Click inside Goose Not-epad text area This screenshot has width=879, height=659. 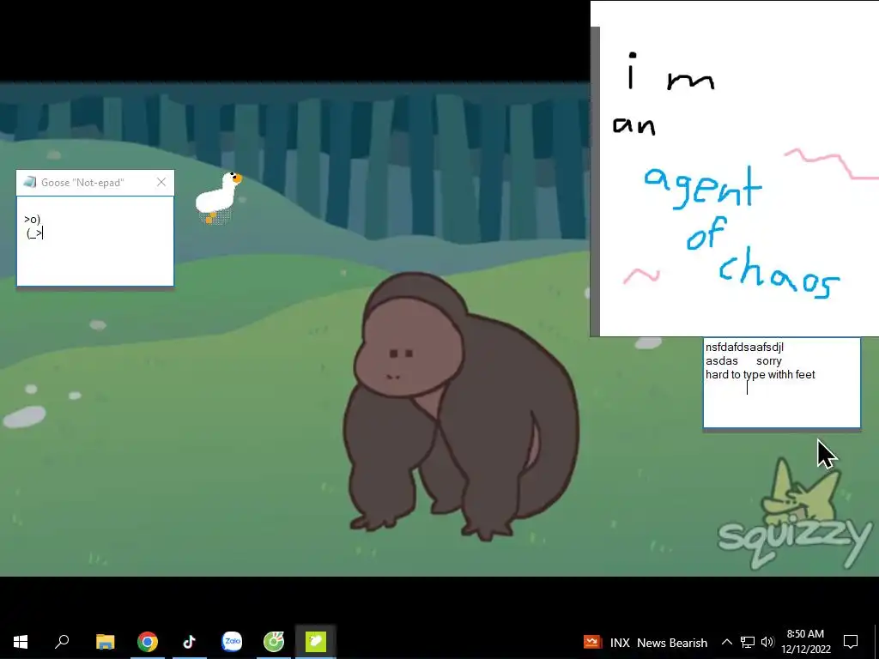click(95, 241)
